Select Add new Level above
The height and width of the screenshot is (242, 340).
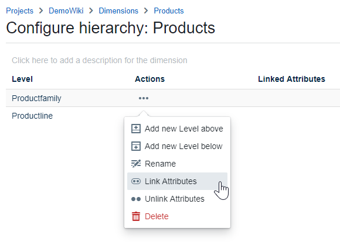tap(177, 129)
